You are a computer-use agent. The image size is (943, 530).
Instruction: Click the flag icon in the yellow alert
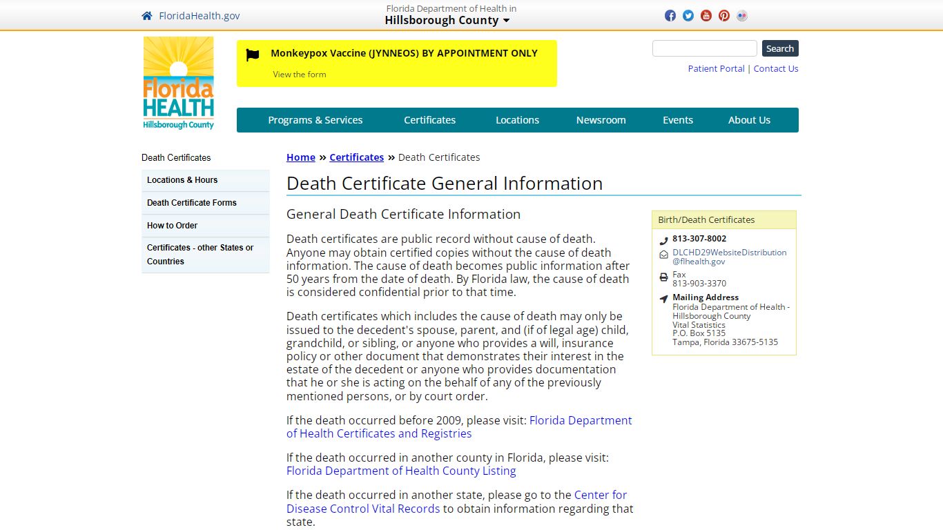[253, 55]
